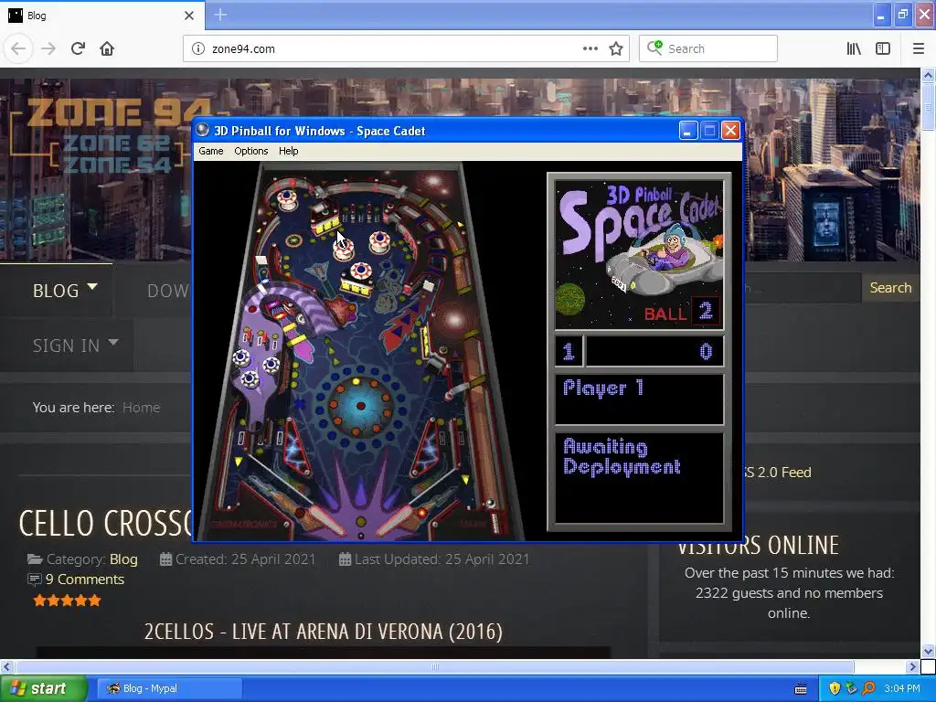Click the 3D Pinball title bar icon
Viewport: 936px width, 702px height.
click(203, 130)
